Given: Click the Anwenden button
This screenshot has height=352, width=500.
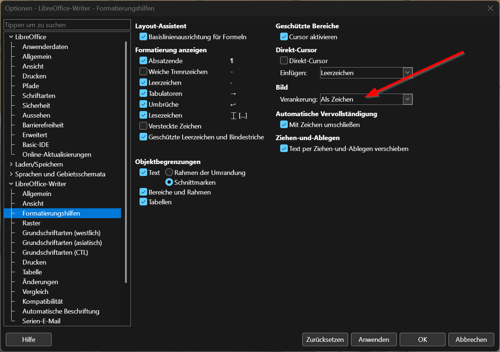Looking at the screenshot, I should (374, 340).
